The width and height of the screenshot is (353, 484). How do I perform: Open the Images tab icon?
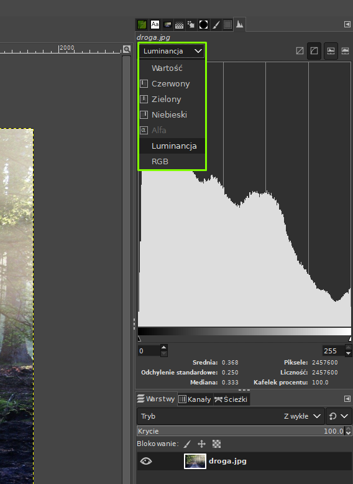tap(167, 24)
